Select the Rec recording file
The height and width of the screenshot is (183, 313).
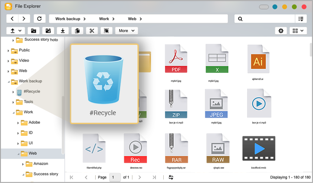135,148
